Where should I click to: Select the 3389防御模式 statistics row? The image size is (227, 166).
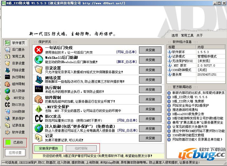[x=196, y=70]
